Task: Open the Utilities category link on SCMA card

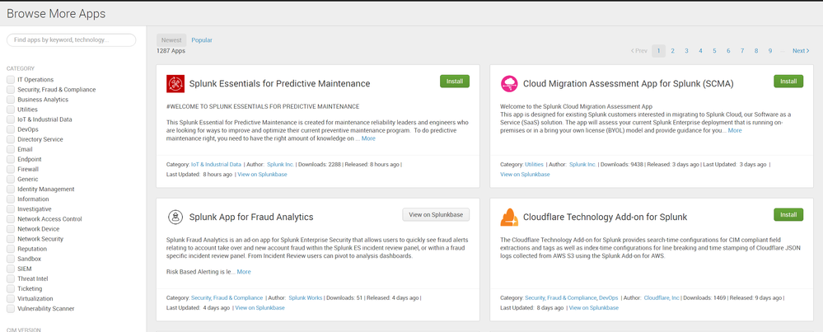Action: pos(535,164)
